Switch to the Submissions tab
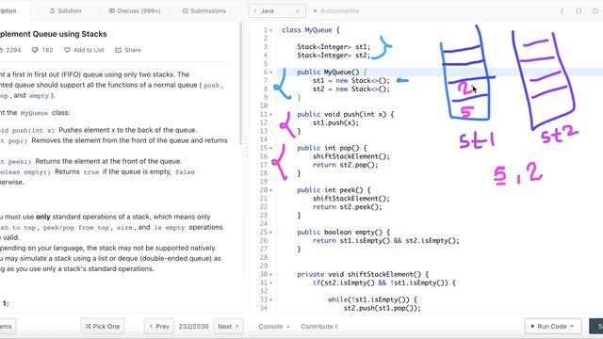This screenshot has height=339, width=603. tap(204, 10)
